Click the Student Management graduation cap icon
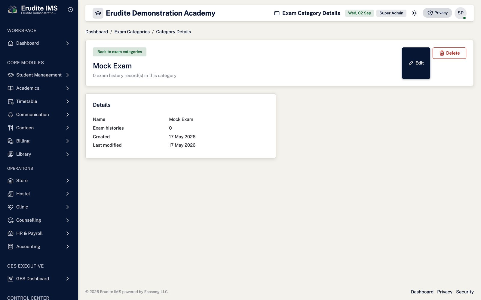The width and height of the screenshot is (481, 300). [x=11, y=75]
